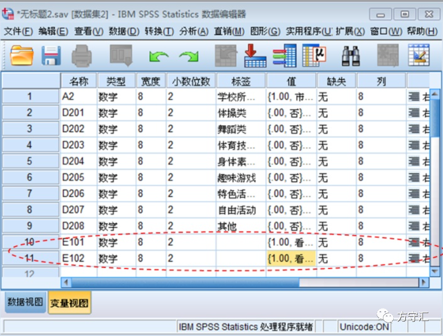Click label cell 自由活动

coord(241,210)
